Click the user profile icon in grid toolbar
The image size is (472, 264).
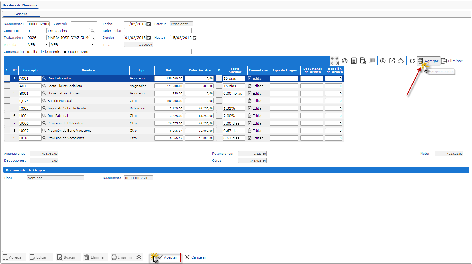pos(345,61)
